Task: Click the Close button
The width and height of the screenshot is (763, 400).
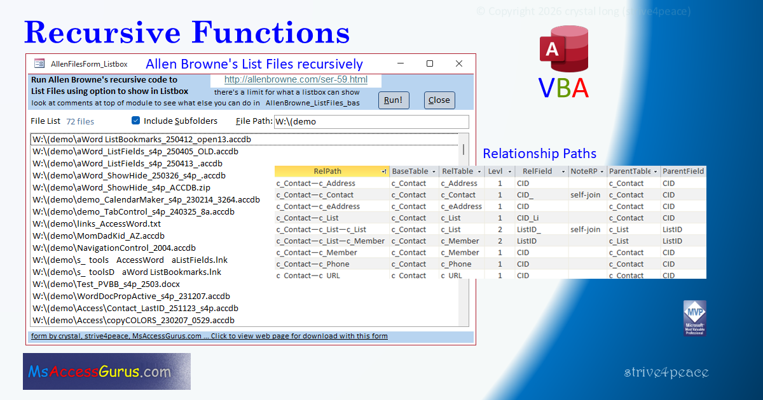Action: pos(439,100)
